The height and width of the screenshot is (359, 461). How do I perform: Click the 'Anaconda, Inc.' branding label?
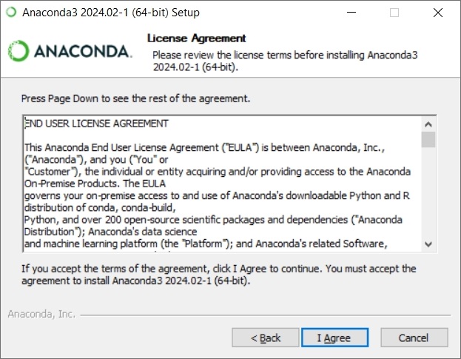point(41,314)
